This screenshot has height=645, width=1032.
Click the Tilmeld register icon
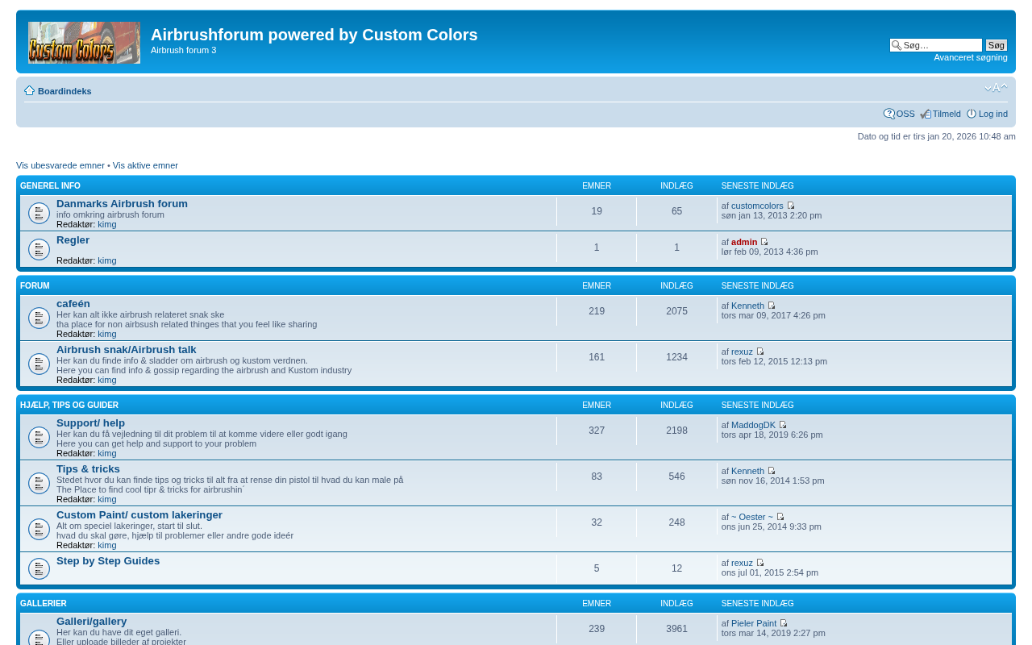(x=926, y=114)
